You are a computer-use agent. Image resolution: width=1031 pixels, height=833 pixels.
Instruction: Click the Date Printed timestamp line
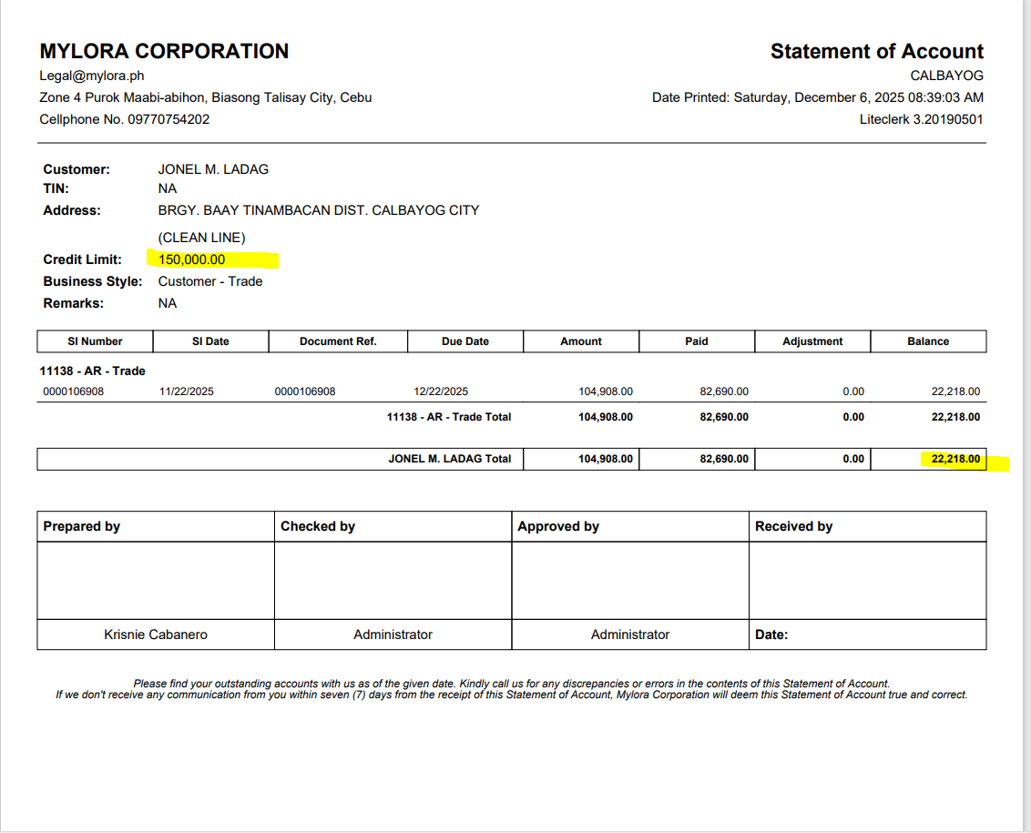pyautogui.click(x=817, y=97)
